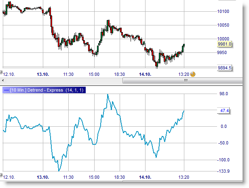The image size is (249, 188).
Task: Click 13:20 on the lower time axis
Action: pos(184,177)
